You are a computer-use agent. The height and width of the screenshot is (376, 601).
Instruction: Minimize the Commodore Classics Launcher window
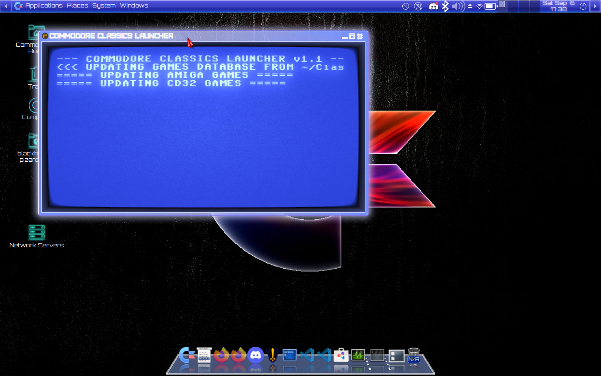[x=345, y=37]
